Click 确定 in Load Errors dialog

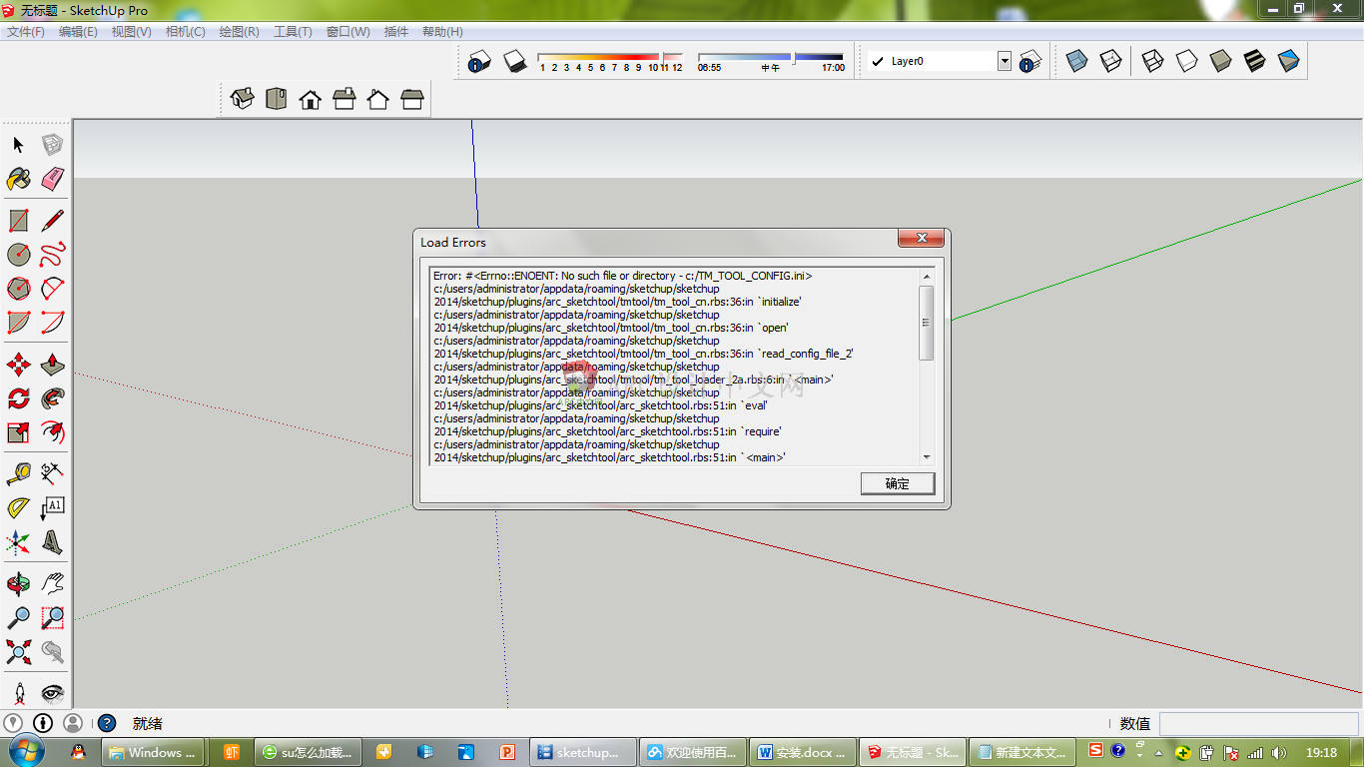pyautogui.click(x=898, y=483)
